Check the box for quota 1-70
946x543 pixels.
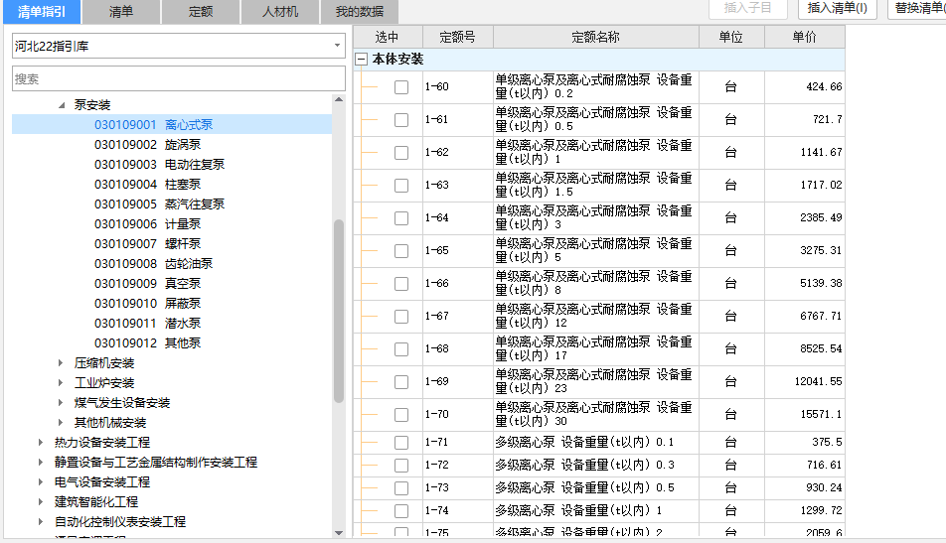(x=401, y=415)
